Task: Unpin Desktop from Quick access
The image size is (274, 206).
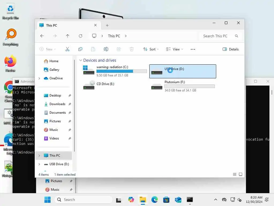Action: coord(70,95)
